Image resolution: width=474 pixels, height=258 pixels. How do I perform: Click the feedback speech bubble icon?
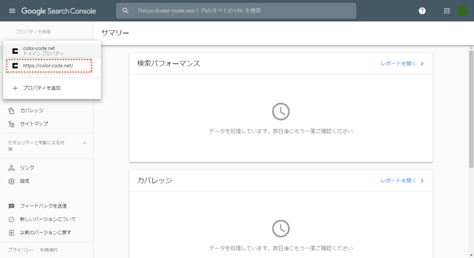tap(11, 206)
